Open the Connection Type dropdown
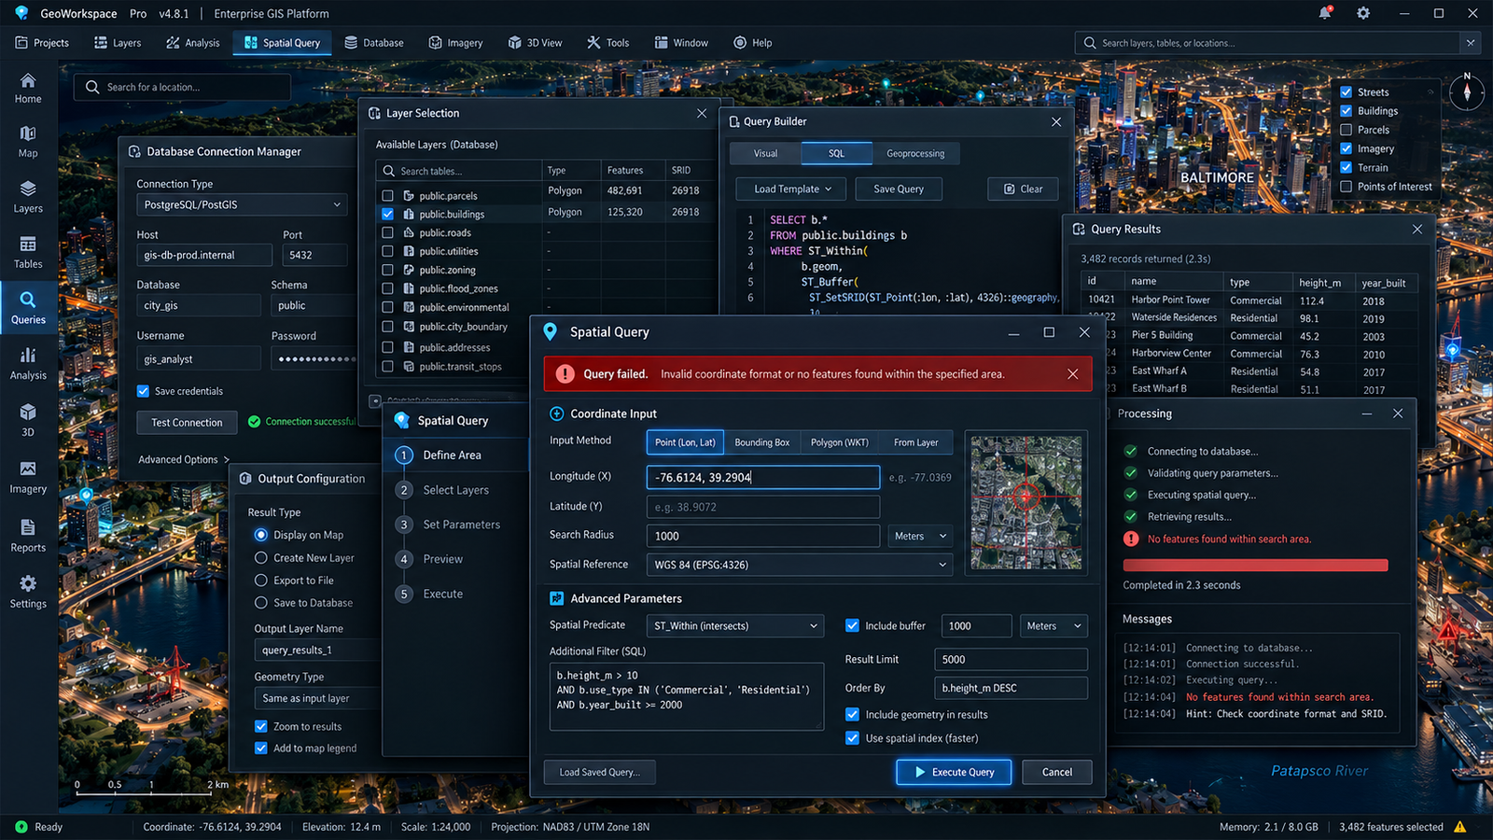 click(242, 204)
